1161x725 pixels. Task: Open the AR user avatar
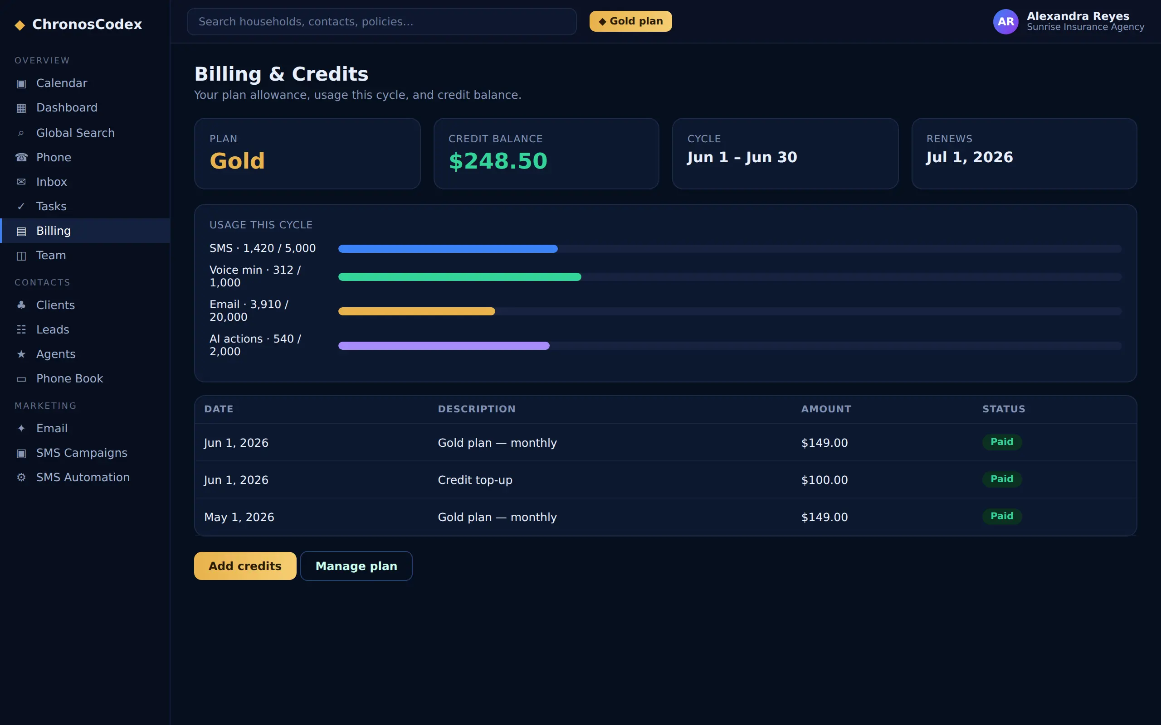(1005, 22)
